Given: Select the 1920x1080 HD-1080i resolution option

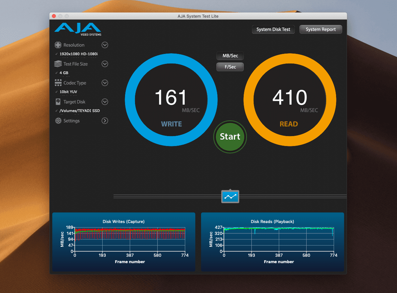Looking at the screenshot, I should tap(79, 54).
